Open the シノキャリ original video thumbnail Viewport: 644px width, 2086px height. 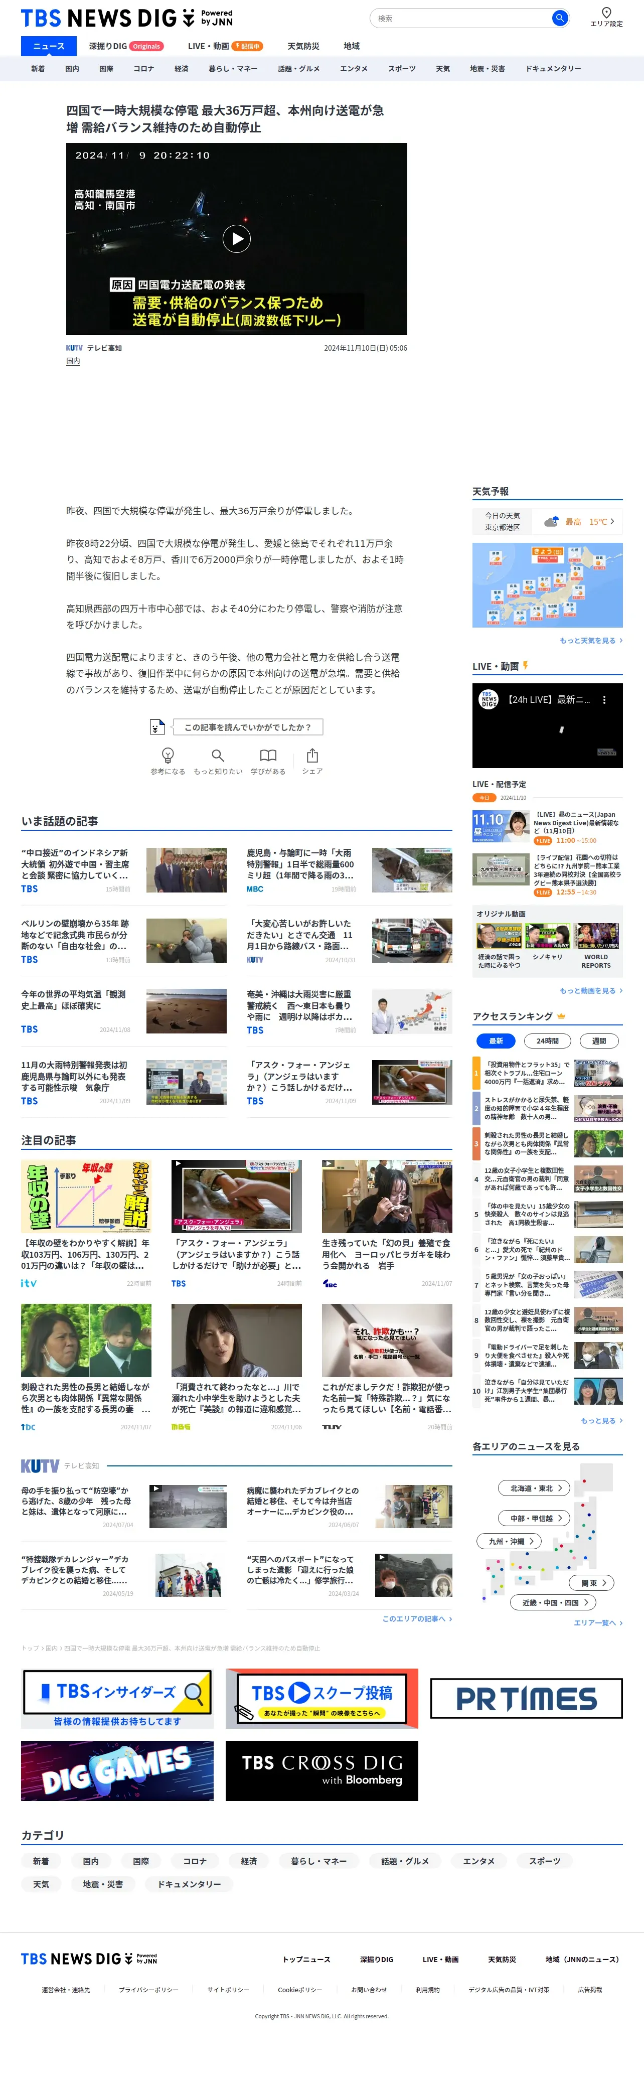pyautogui.click(x=548, y=936)
